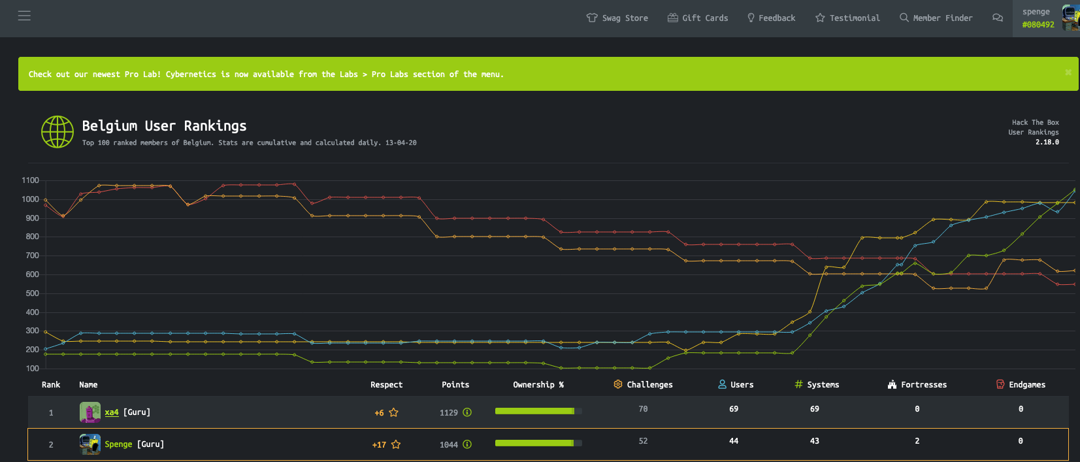Image resolution: width=1080 pixels, height=462 pixels.
Task: Give respect via star in xa4 row
Action: click(x=393, y=412)
